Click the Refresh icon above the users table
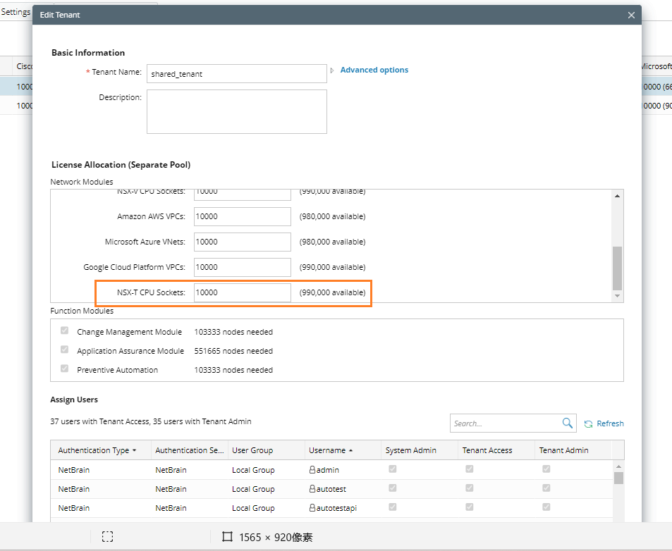Image resolution: width=672 pixels, height=551 pixels. point(589,423)
